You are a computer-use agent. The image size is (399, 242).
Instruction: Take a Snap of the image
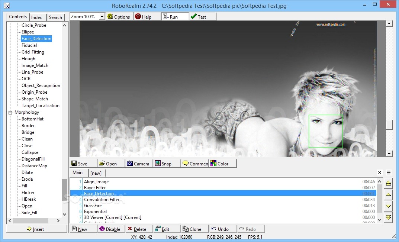167,164
